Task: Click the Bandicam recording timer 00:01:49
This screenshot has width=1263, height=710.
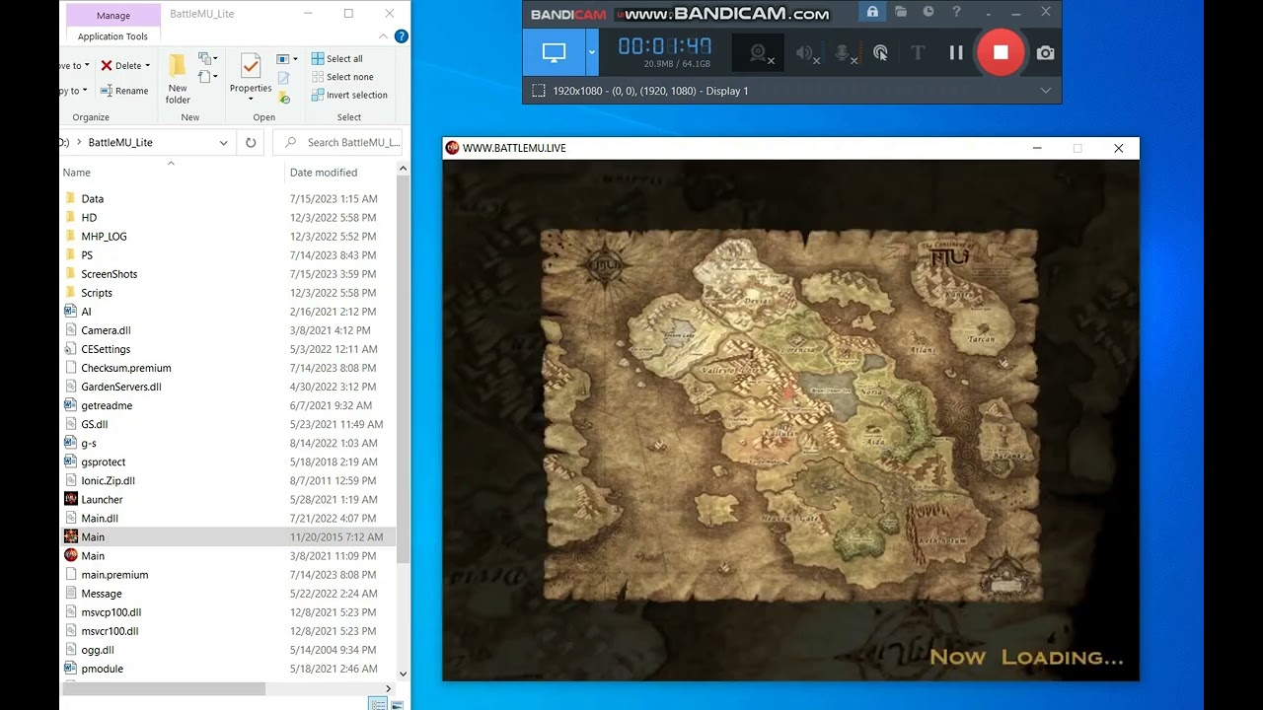Action: (664, 46)
